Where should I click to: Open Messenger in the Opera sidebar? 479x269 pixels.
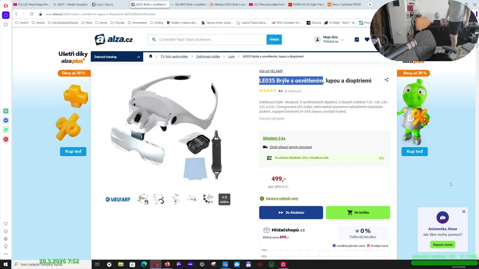coord(6,120)
